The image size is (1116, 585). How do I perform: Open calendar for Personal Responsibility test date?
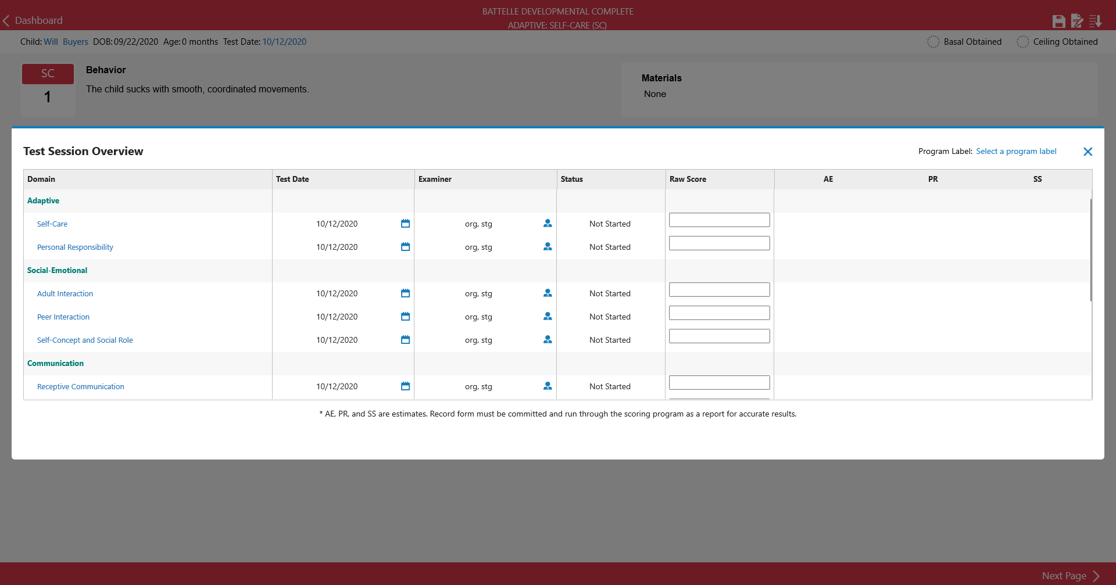(405, 247)
